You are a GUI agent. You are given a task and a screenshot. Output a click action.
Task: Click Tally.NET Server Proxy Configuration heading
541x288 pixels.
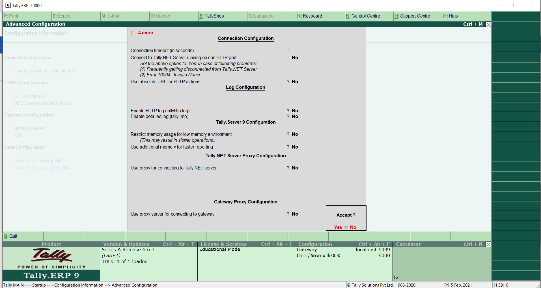[x=246, y=156]
